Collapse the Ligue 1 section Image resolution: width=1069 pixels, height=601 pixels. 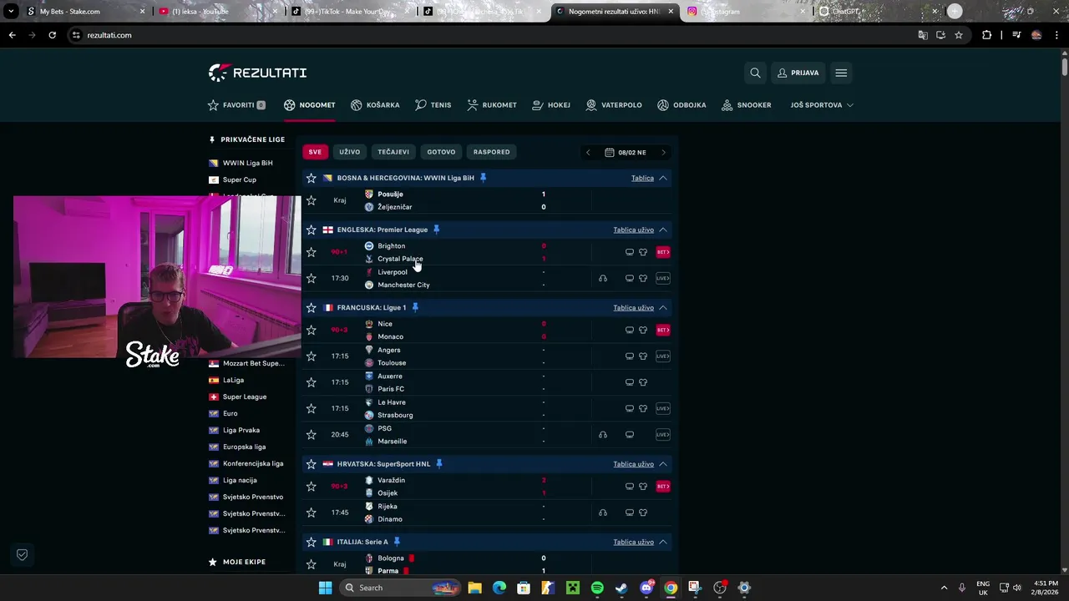coord(663,307)
